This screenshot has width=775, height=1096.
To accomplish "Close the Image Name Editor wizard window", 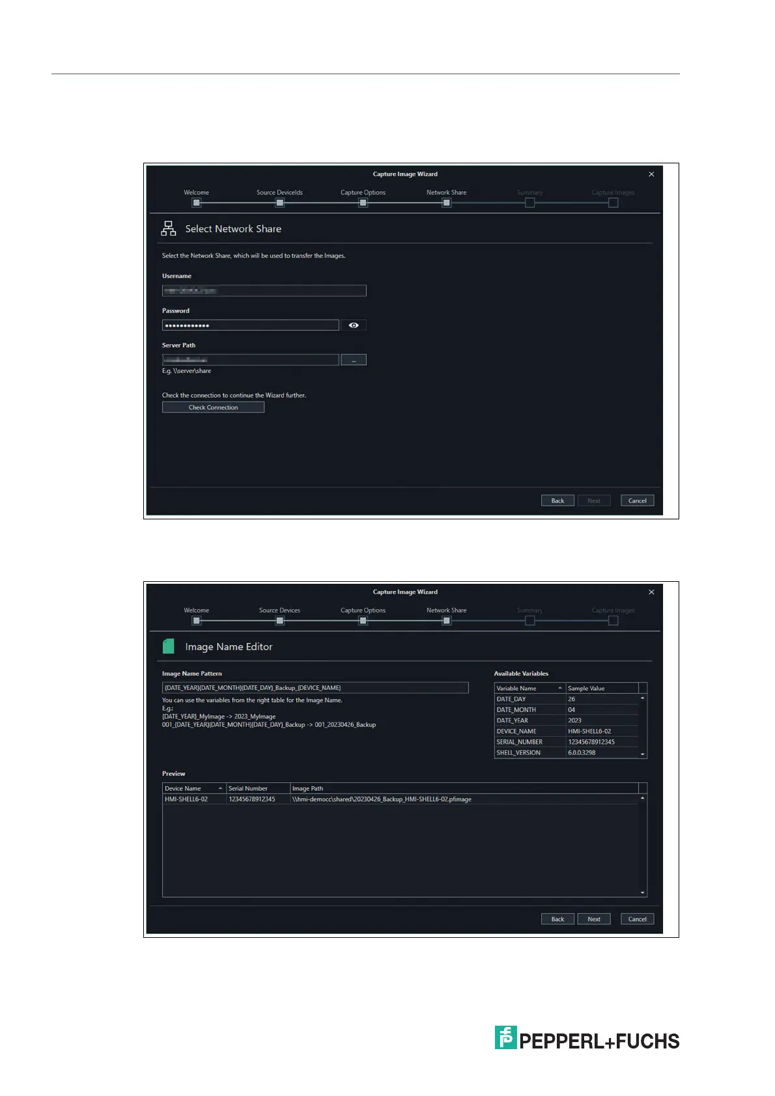I will [651, 592].
